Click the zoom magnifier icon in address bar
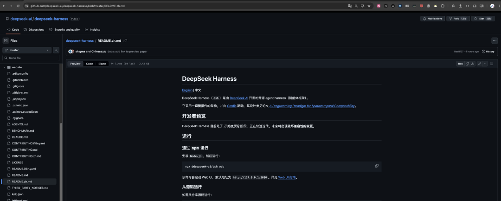The width and height of the screenshot is (501, 201). coord(356,6)
